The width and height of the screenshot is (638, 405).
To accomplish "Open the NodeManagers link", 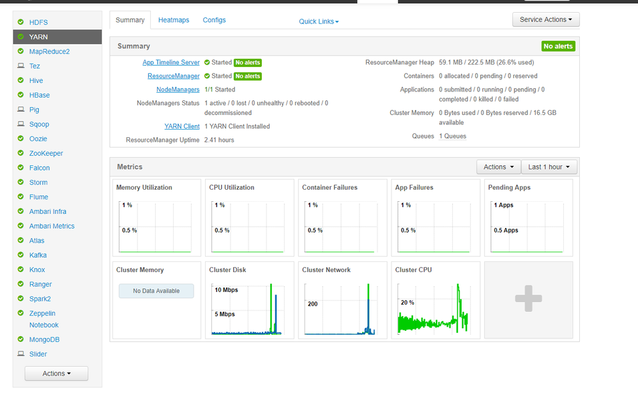I will pos(178,89).
